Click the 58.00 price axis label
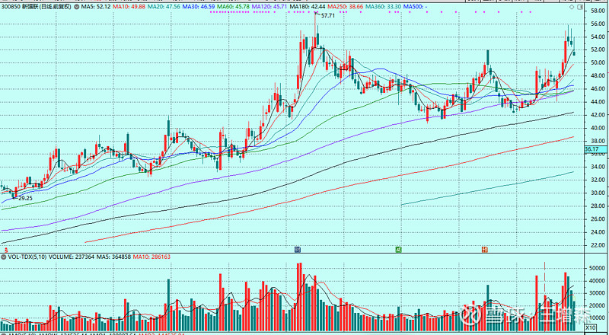The height and width of the screenshot is (335, 609). 598,11
